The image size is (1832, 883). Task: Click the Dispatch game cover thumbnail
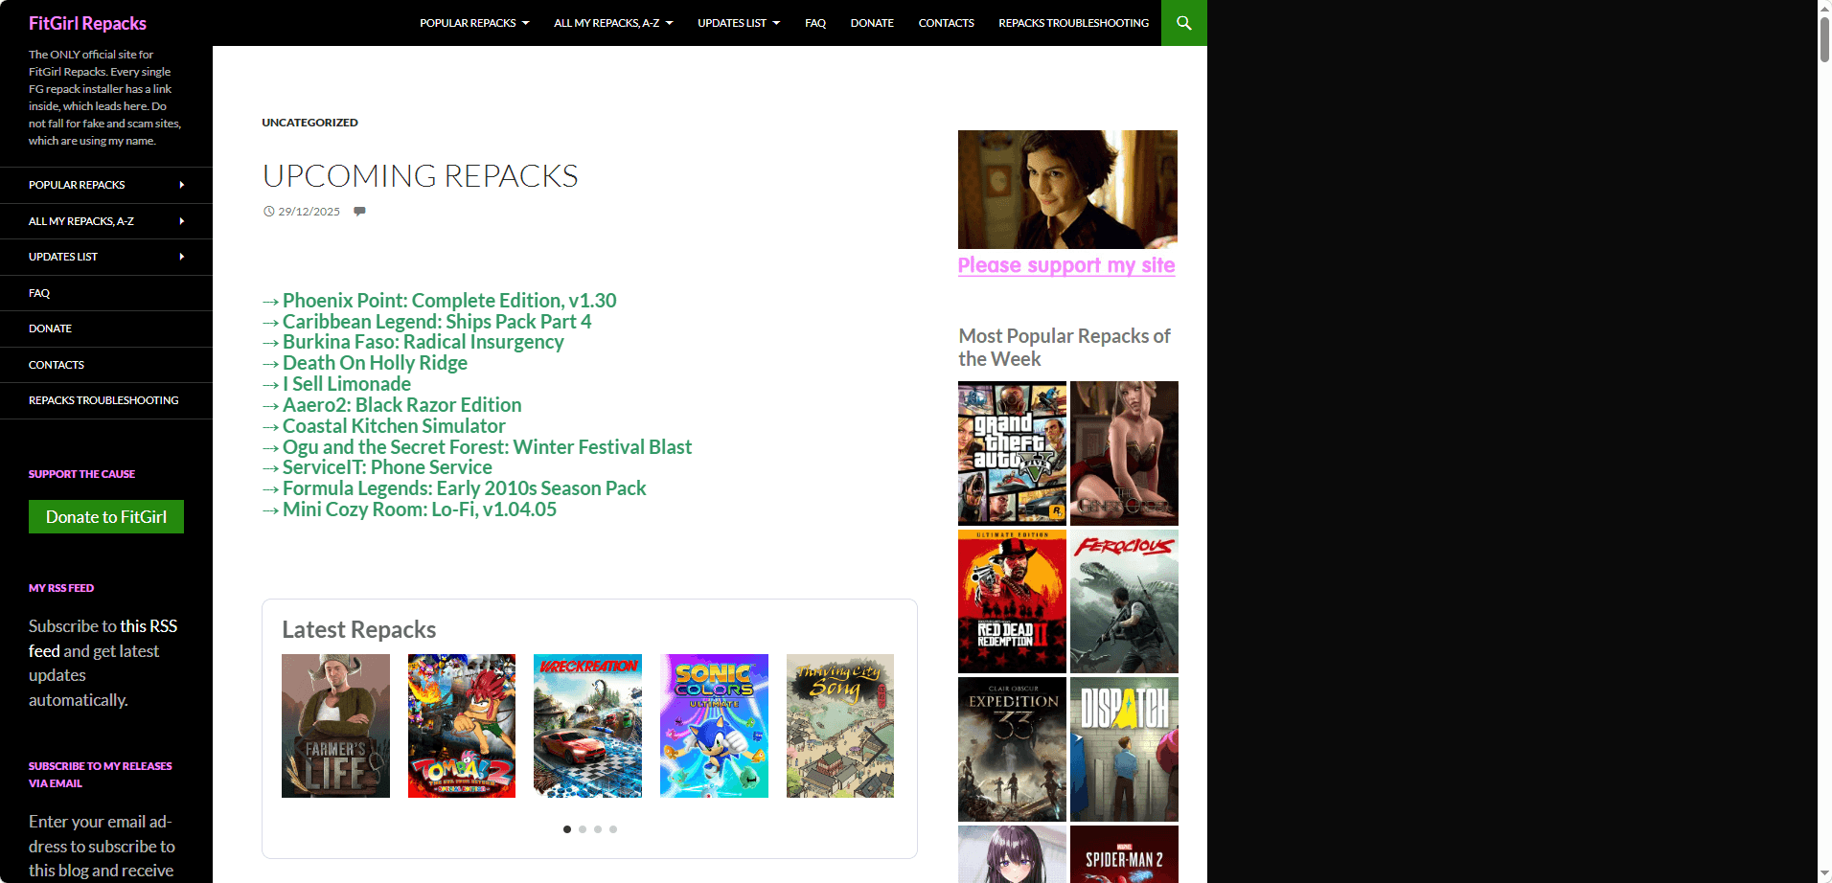point(1124,749)
